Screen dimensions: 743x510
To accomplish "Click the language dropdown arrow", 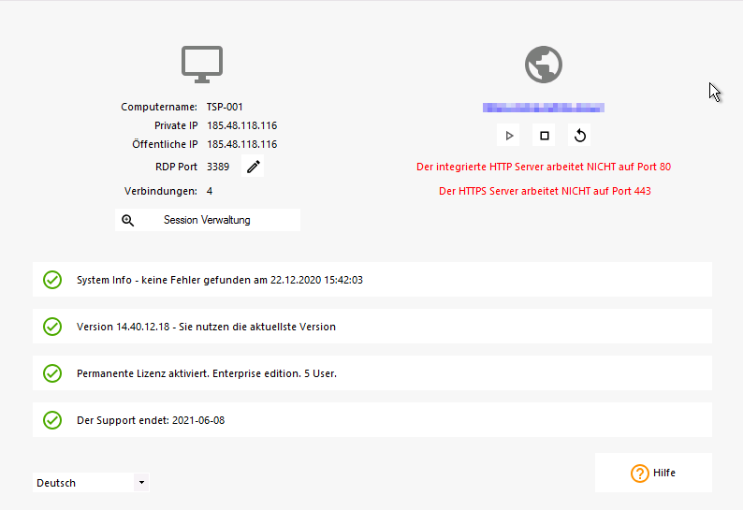I will [x=141, y=483].
